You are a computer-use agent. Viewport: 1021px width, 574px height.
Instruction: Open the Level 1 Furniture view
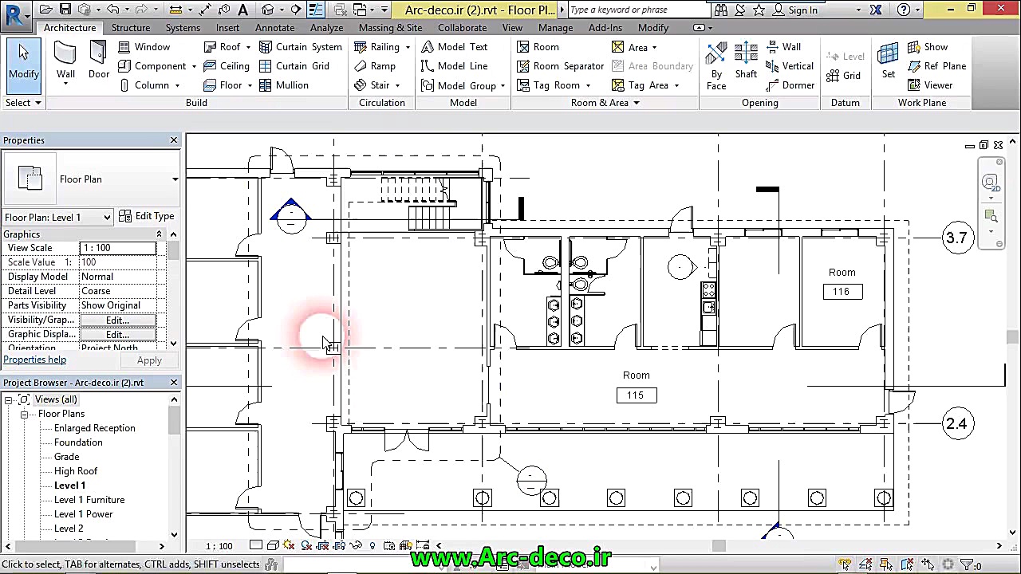pos(89,500)
